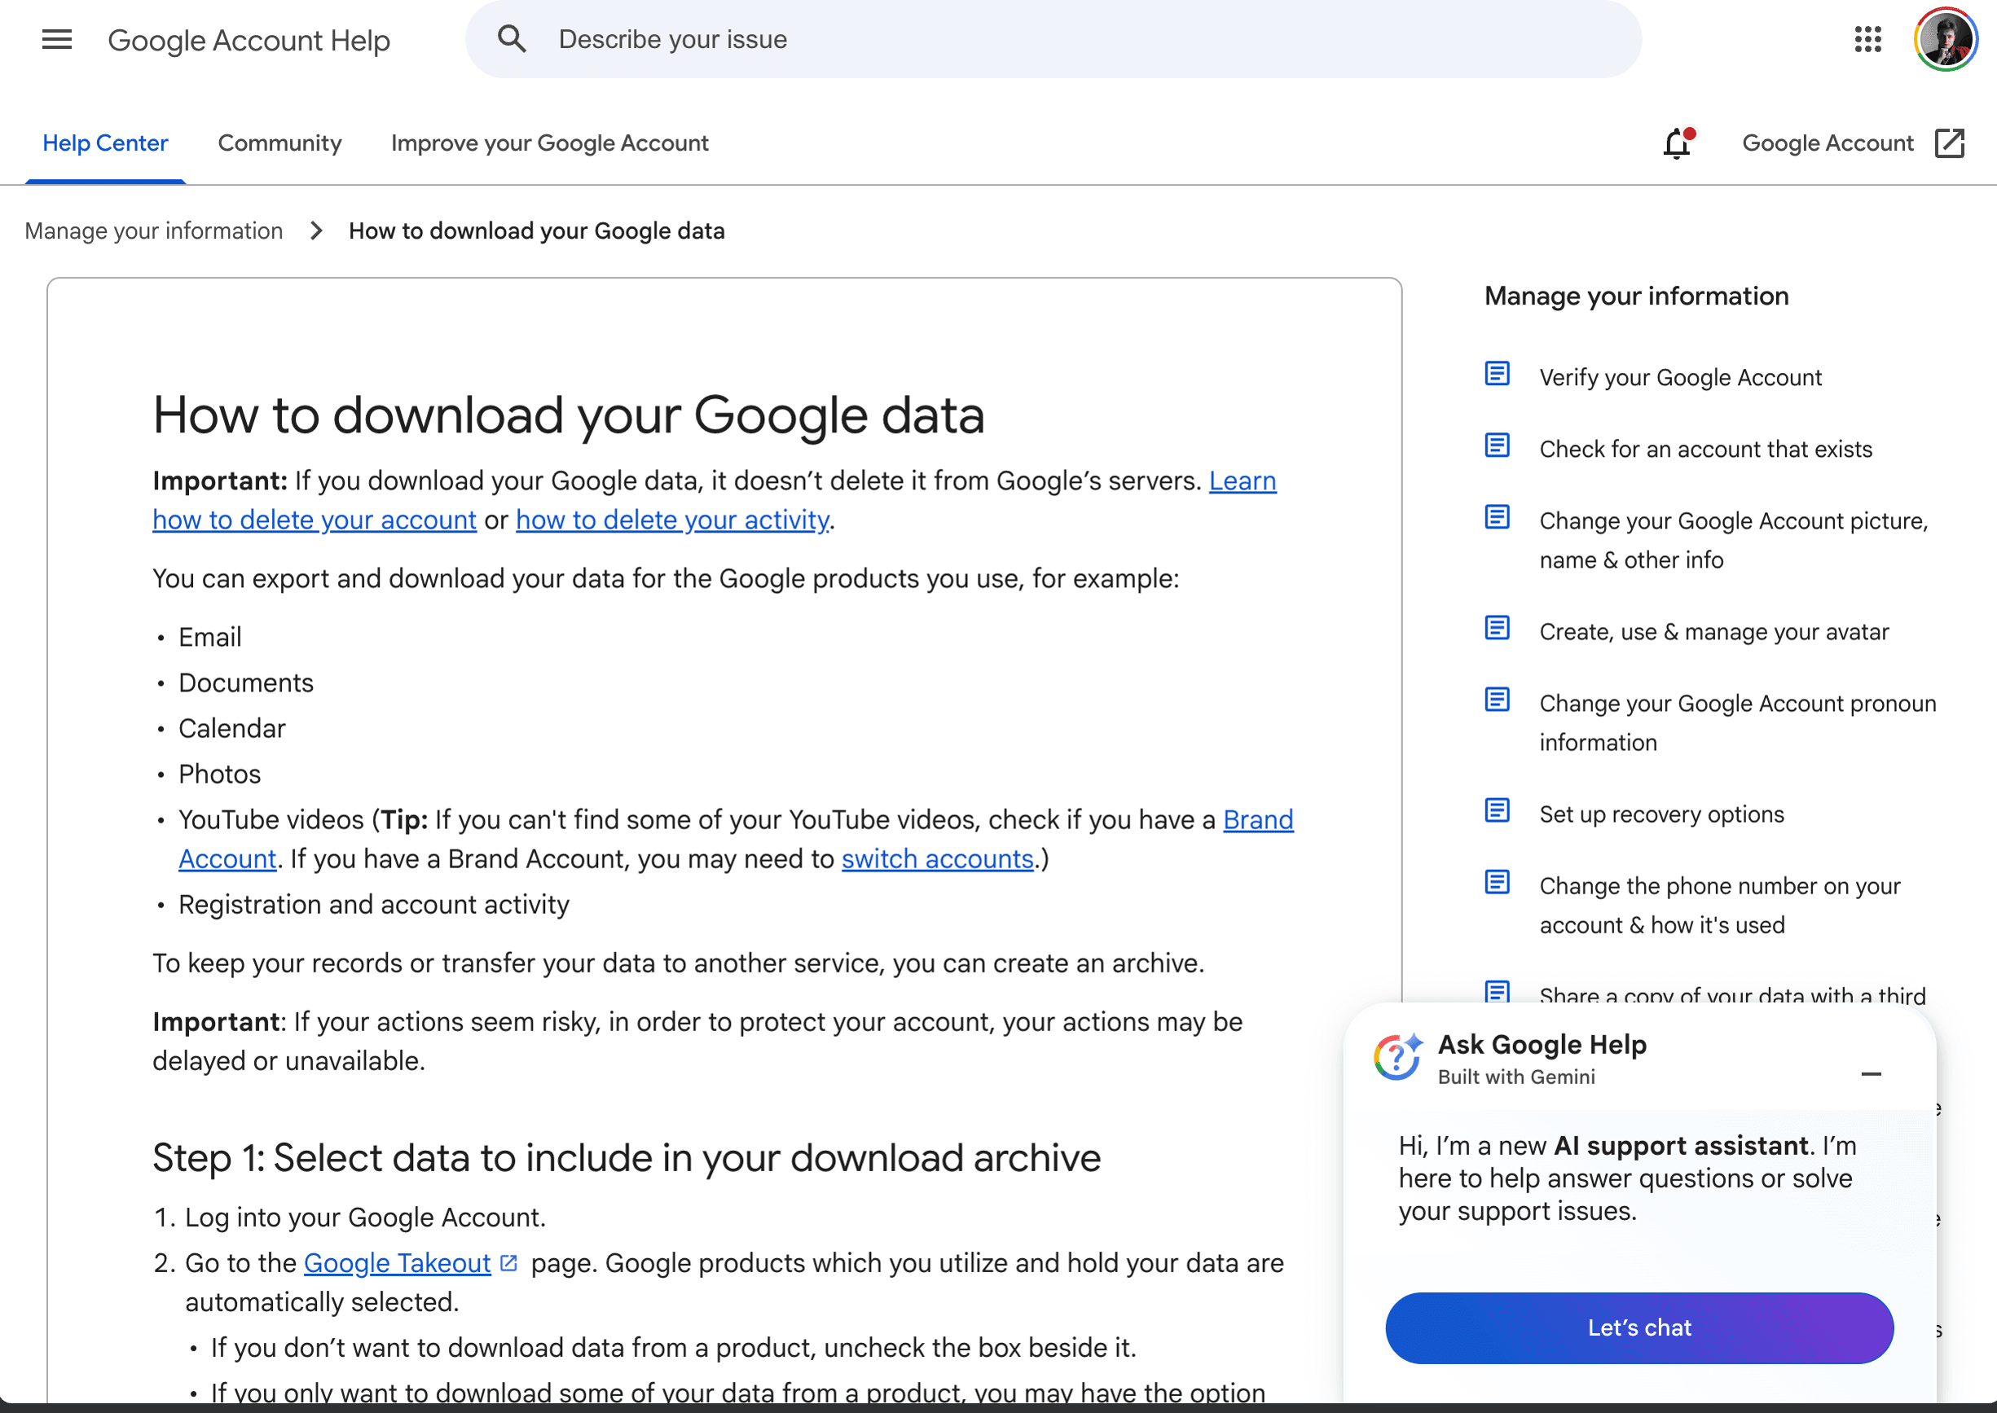
Task: Open the notifications bell
Action: point(1678,143)
